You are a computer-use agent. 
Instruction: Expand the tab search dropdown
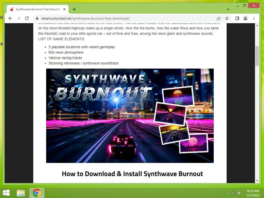click(x=228, y=9)
